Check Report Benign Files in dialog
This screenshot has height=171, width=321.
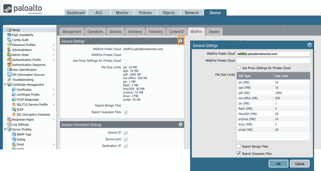[239, 146]
